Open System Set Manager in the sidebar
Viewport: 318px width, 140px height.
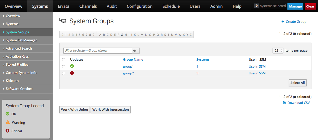tap(26, 40)
